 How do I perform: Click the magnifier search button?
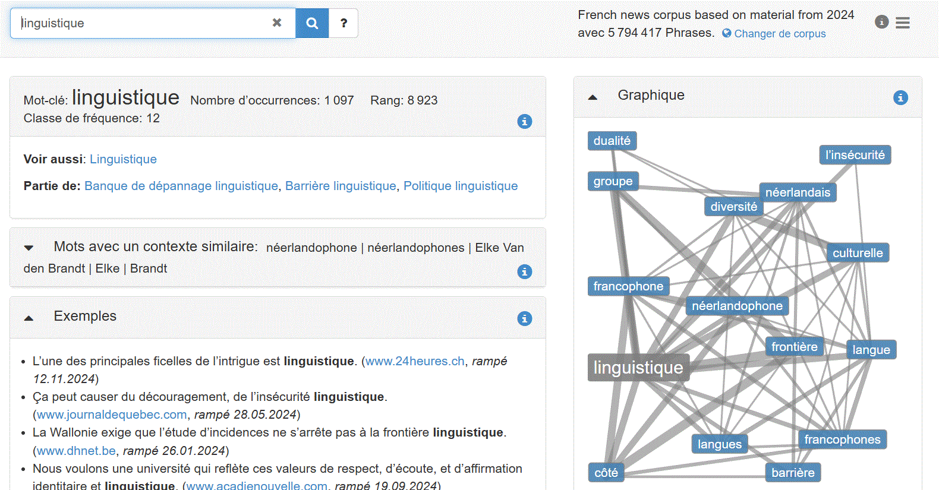pos(312,23)
